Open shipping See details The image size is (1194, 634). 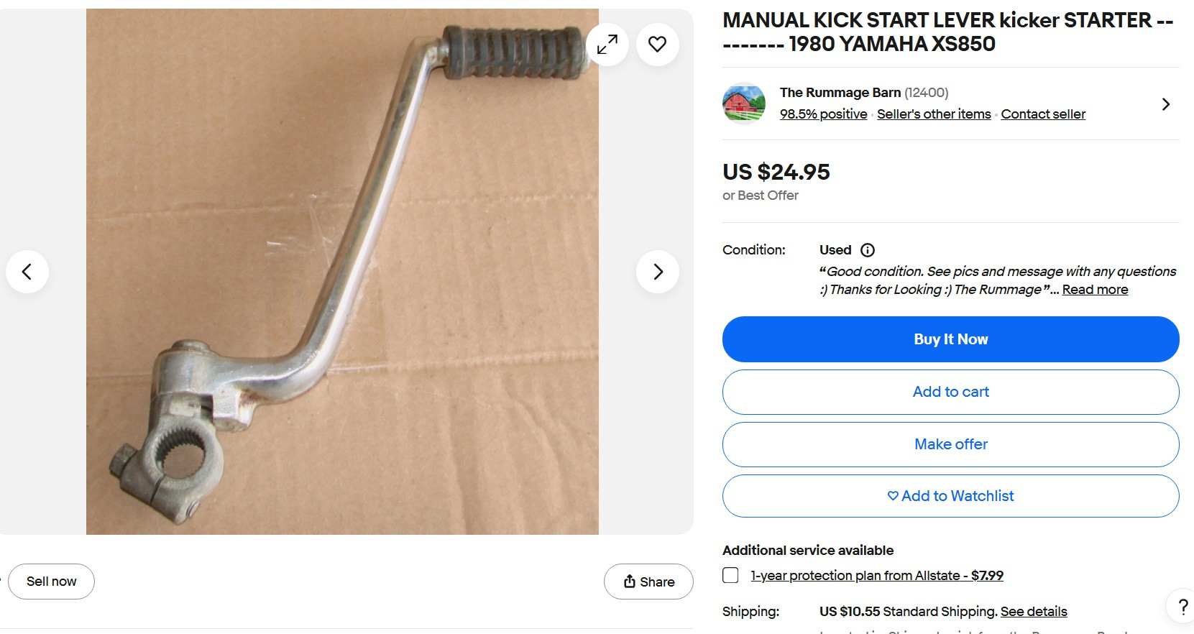click(1034, 611)
